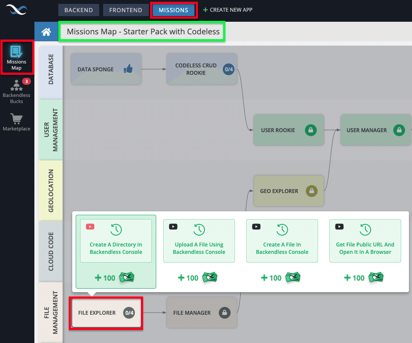
Task: Click the lock icon on User Manager
Action: 399,130
